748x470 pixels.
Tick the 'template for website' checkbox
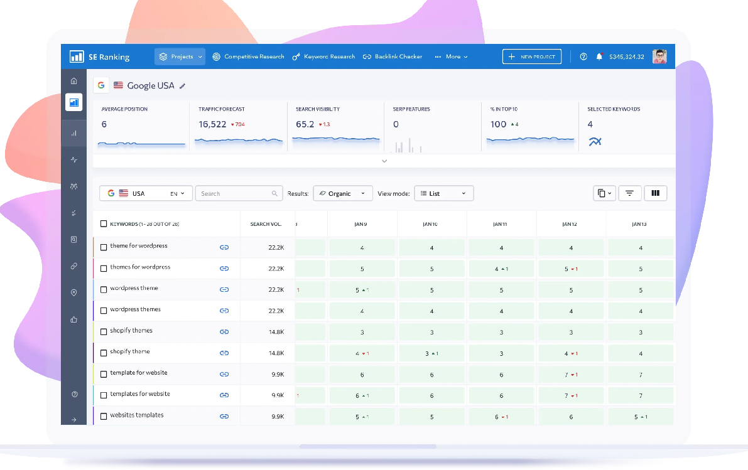(104, 374)
